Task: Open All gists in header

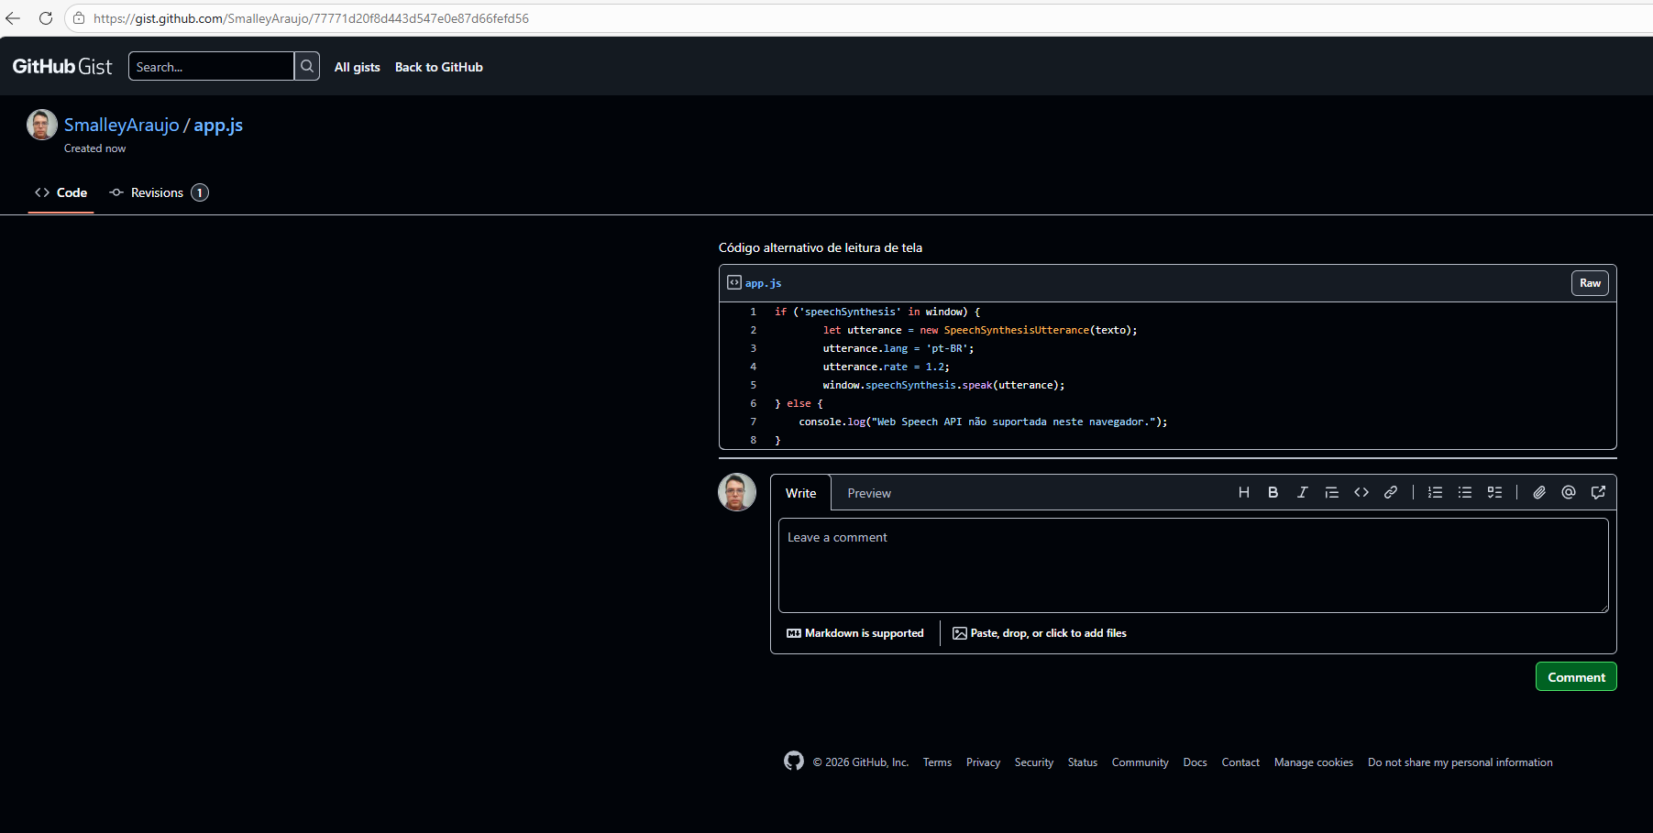Action: pyautogui.click(x=358, y=67)
